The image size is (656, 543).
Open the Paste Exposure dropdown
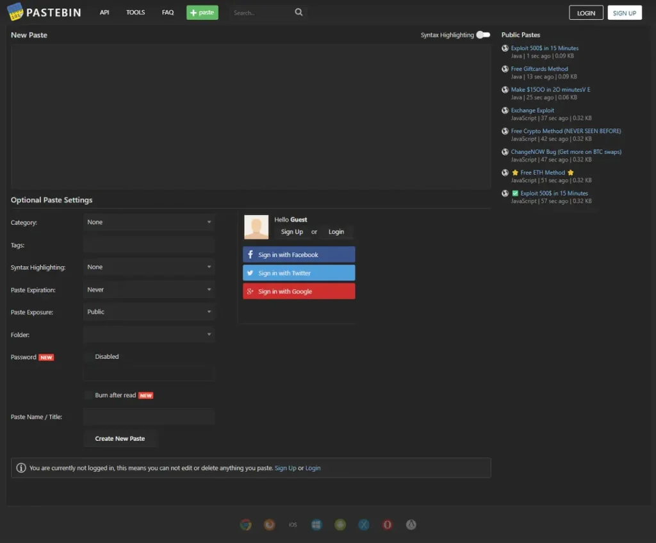149,312
